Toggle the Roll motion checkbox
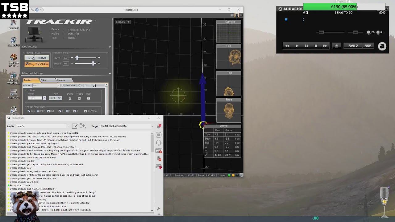Screen dimensions: 395x222 [48, 111]
